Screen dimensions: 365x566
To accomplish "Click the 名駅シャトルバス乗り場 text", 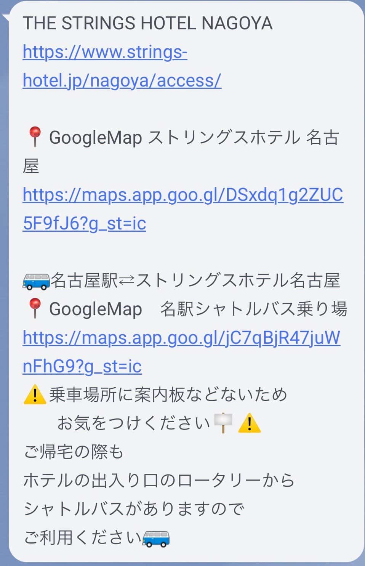I will (253, 309).
